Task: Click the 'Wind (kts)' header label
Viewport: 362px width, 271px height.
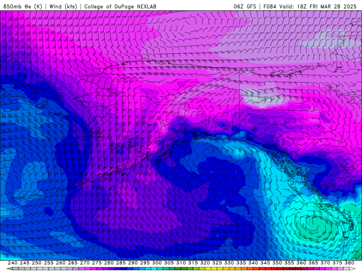Action: click(x=63, y=6)
